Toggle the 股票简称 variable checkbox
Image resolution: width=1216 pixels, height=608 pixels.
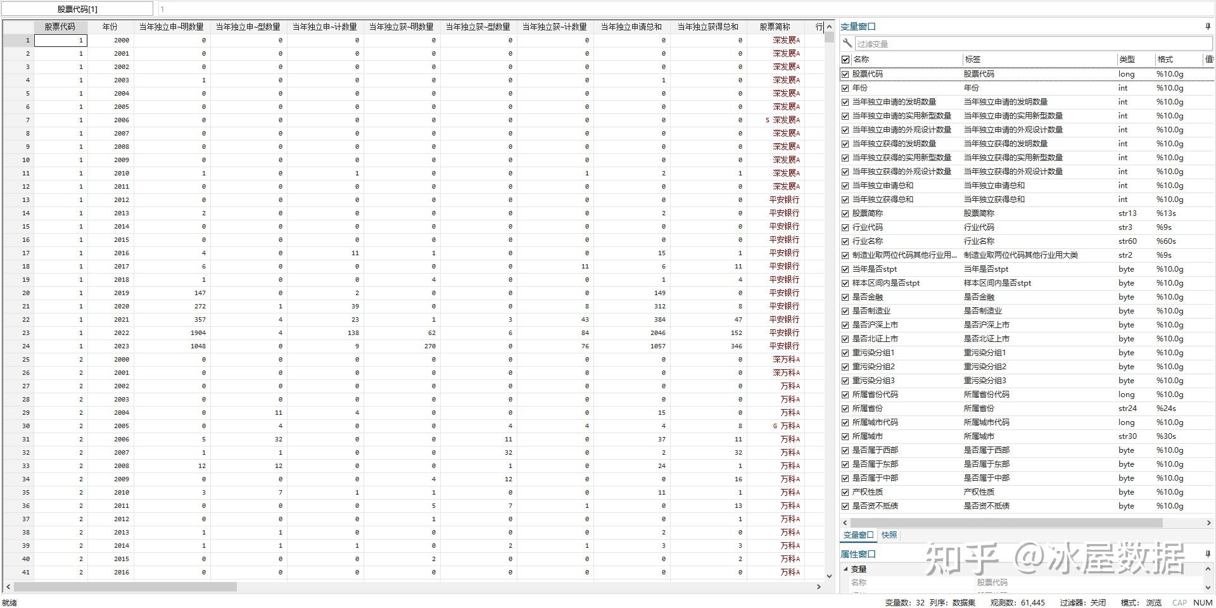click(845, 213)
